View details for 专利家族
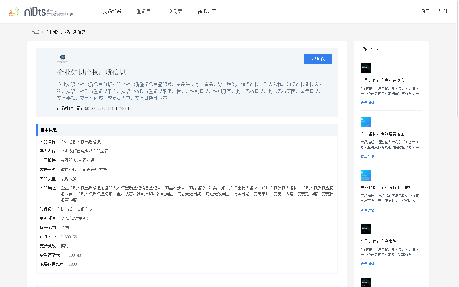Image resolution: width=459 pixels, height=287 pixels. 367,264
